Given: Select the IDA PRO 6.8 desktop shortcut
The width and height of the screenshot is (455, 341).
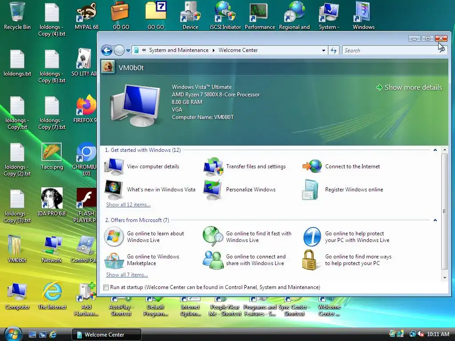Looking at the screenshot, I should click(52, 202).
